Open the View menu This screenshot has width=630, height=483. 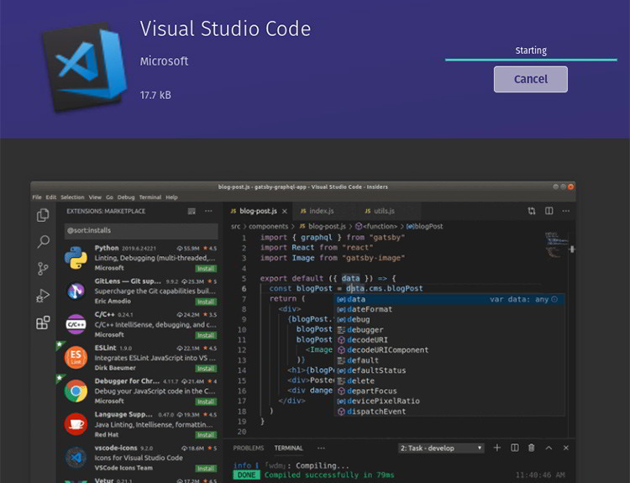95,197
